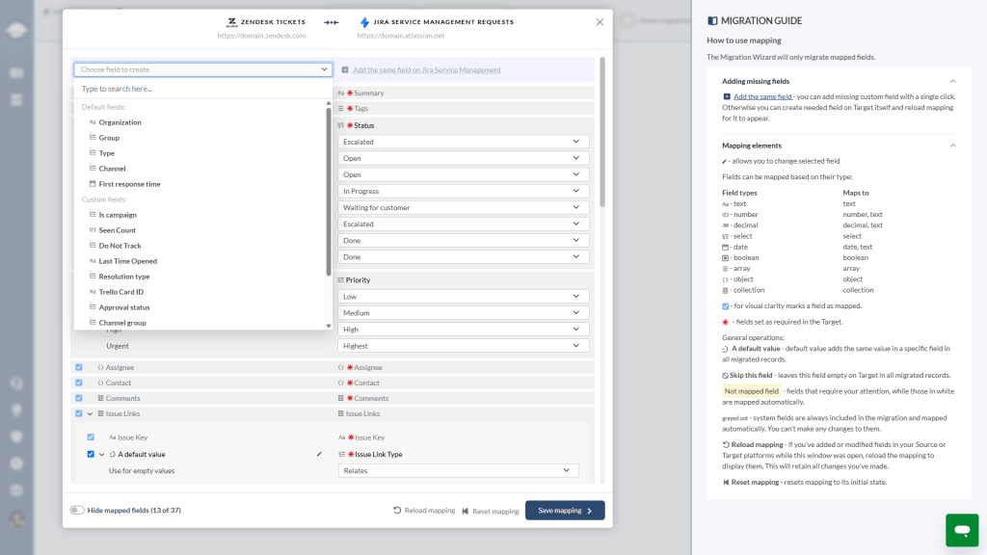Viewport: 987px width, 555px height.
Task: Open the green chat widget button
Action: coord(961,529)
